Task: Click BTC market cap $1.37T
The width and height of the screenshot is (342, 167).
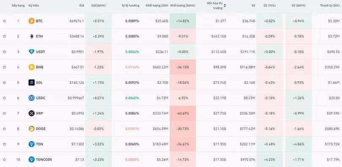Action: (221, 21)
